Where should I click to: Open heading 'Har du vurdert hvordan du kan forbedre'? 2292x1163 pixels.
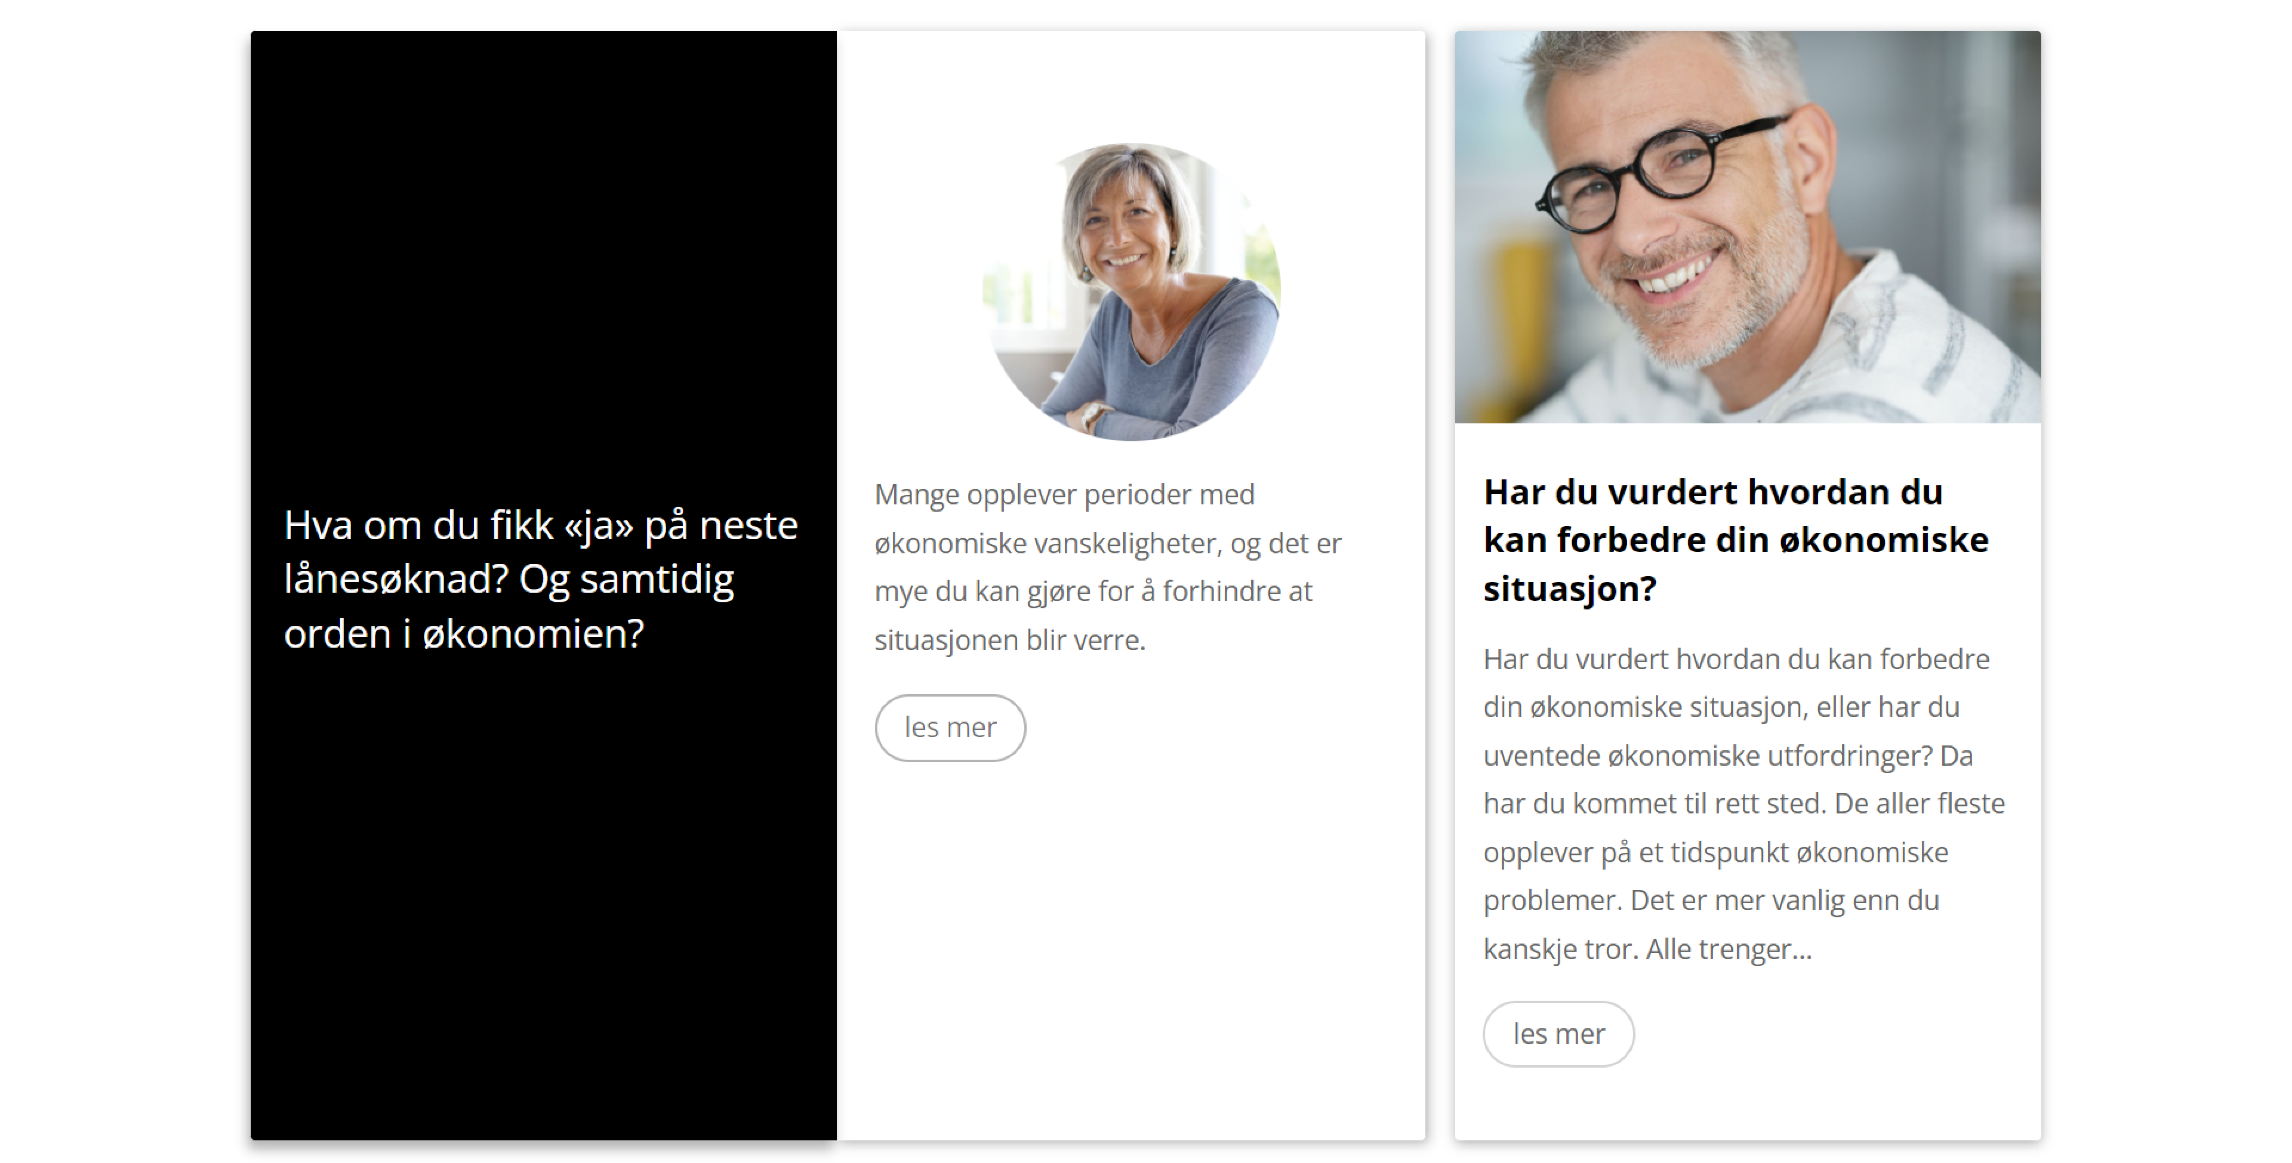tap(1736, 540)
